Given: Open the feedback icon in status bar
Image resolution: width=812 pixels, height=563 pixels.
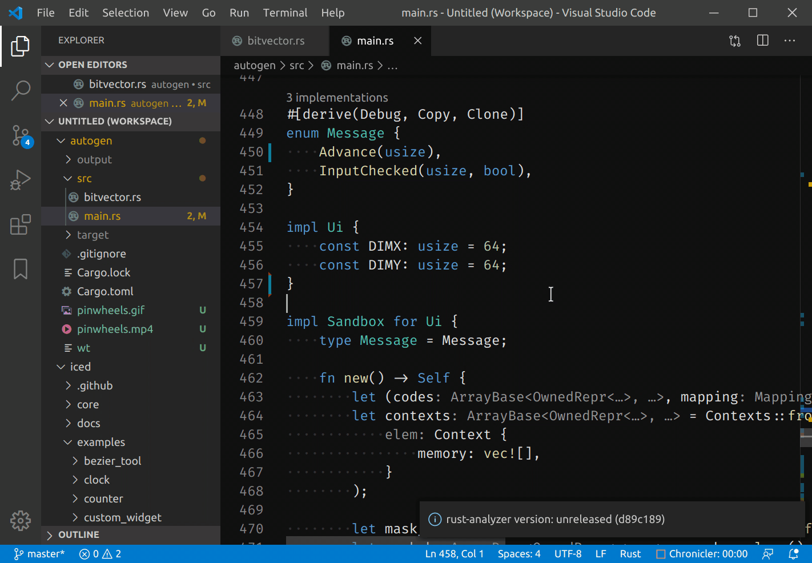Looking at the screenshot, I should pyautogui.click(x=768, y=554).
